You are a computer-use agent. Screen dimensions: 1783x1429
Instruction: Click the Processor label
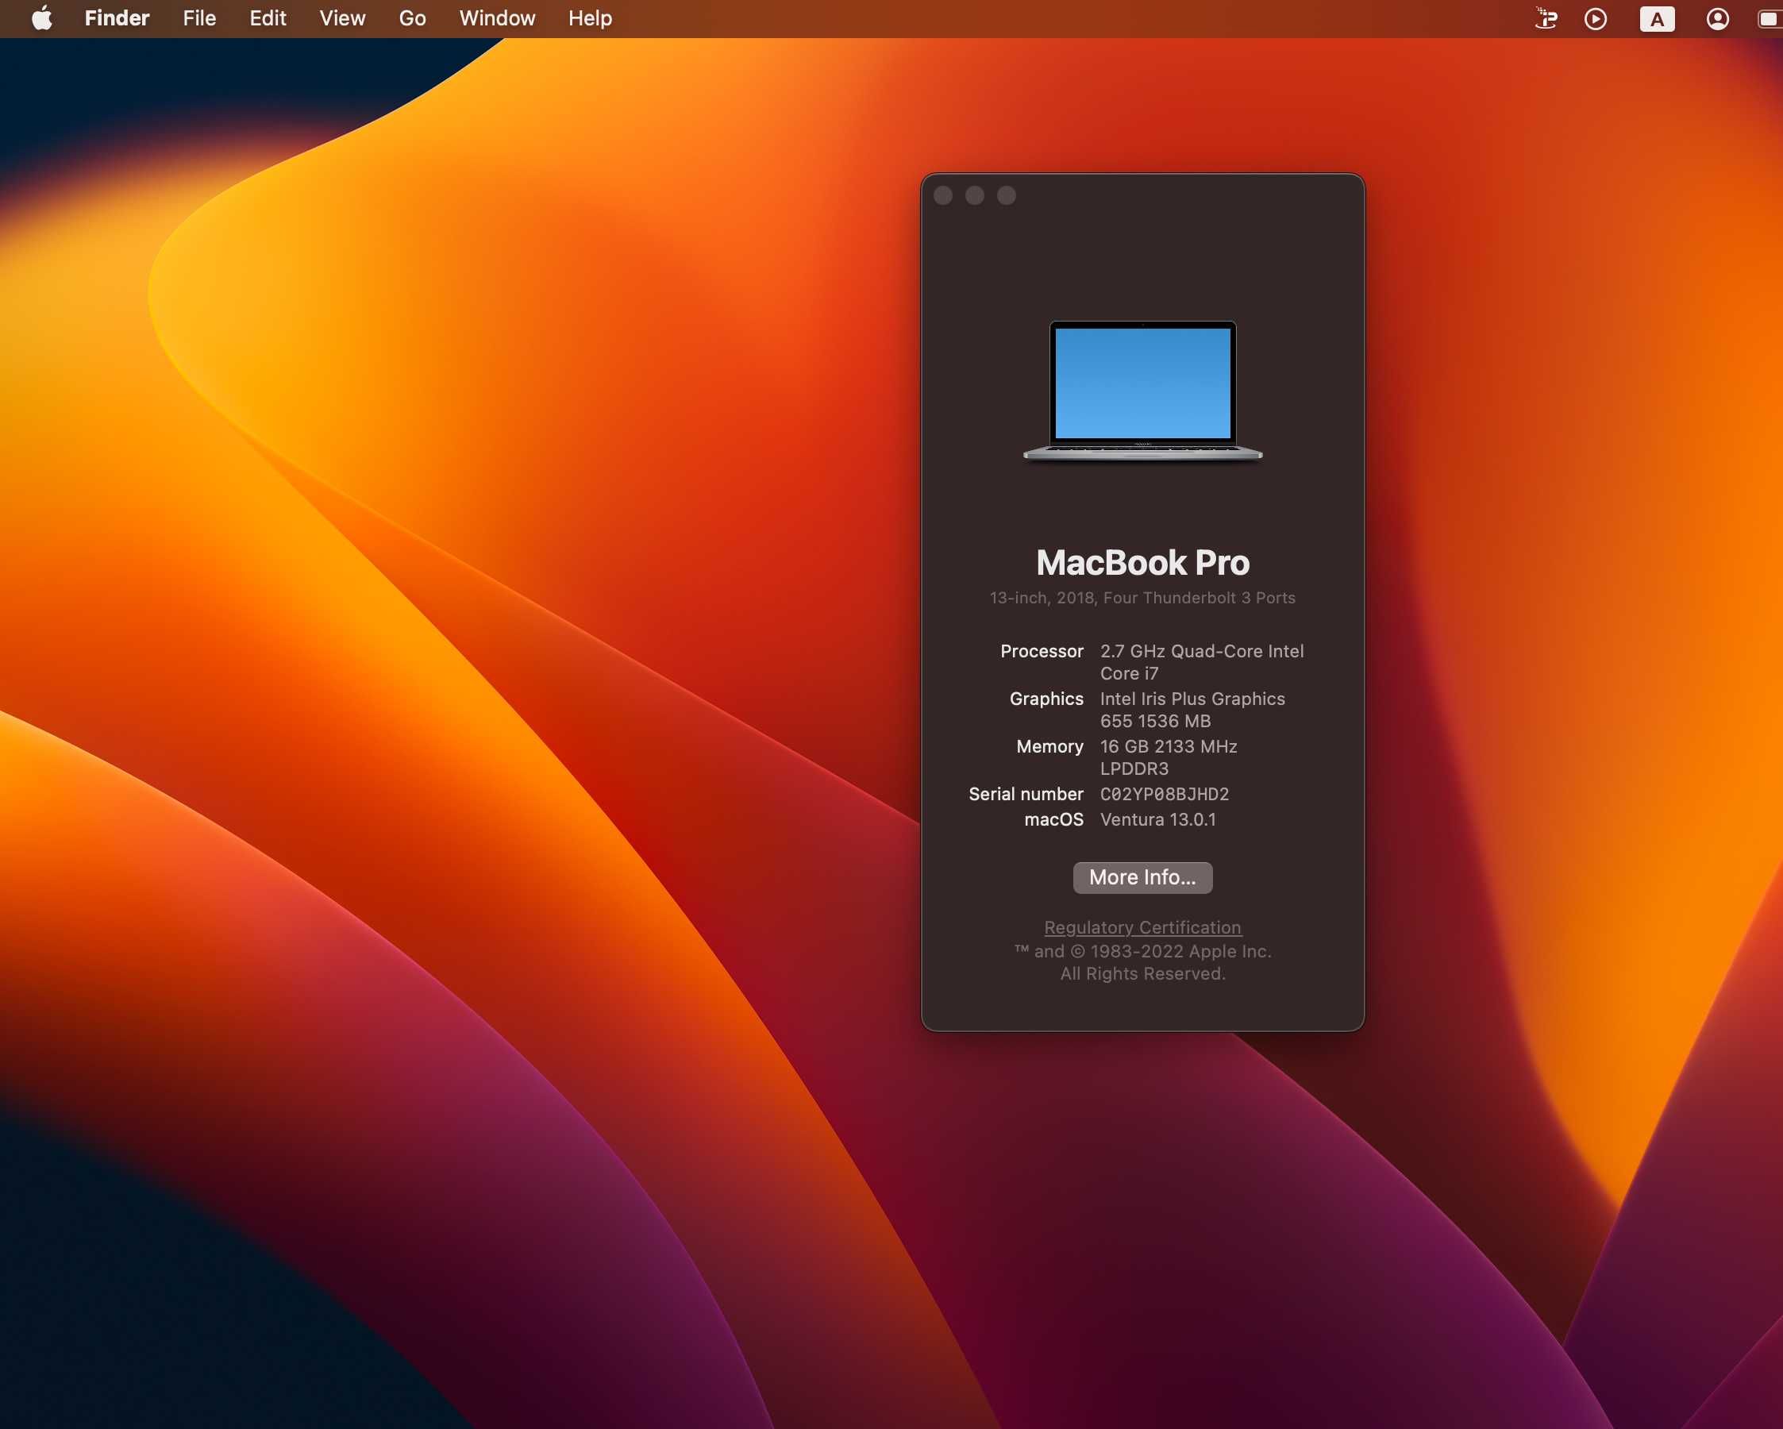click(1042, 651)
